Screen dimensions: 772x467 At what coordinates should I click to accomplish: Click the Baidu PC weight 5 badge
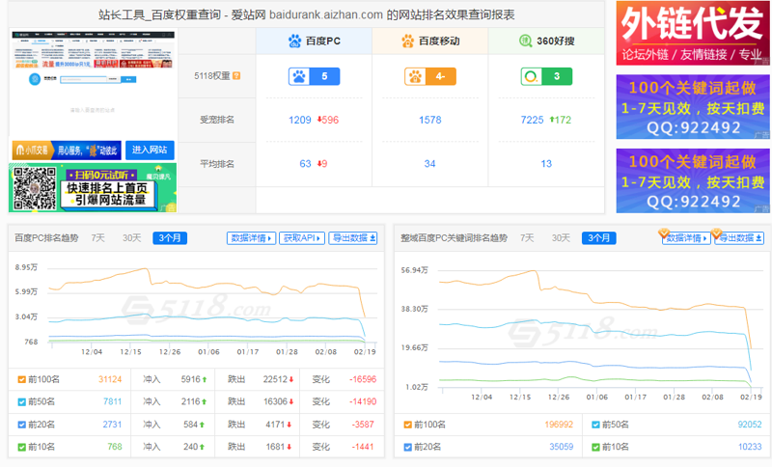pos(315,76)
